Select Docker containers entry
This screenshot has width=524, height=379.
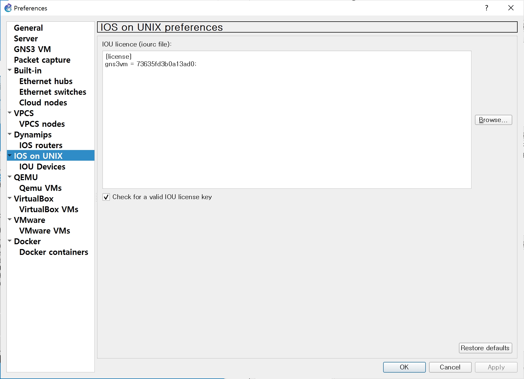pyautogui.click(x=54, y=252)
